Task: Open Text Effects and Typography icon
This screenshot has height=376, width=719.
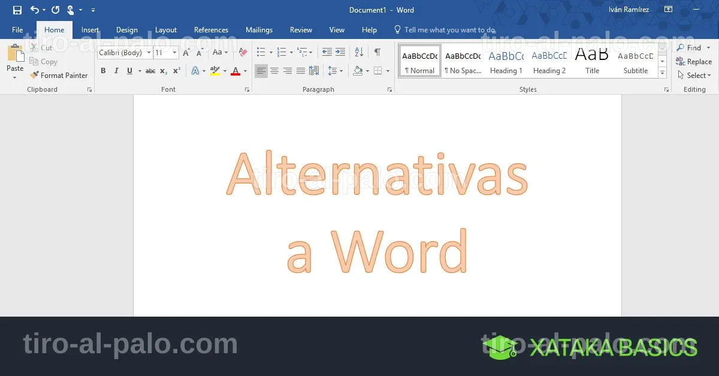Action: (x=195, y=71)
